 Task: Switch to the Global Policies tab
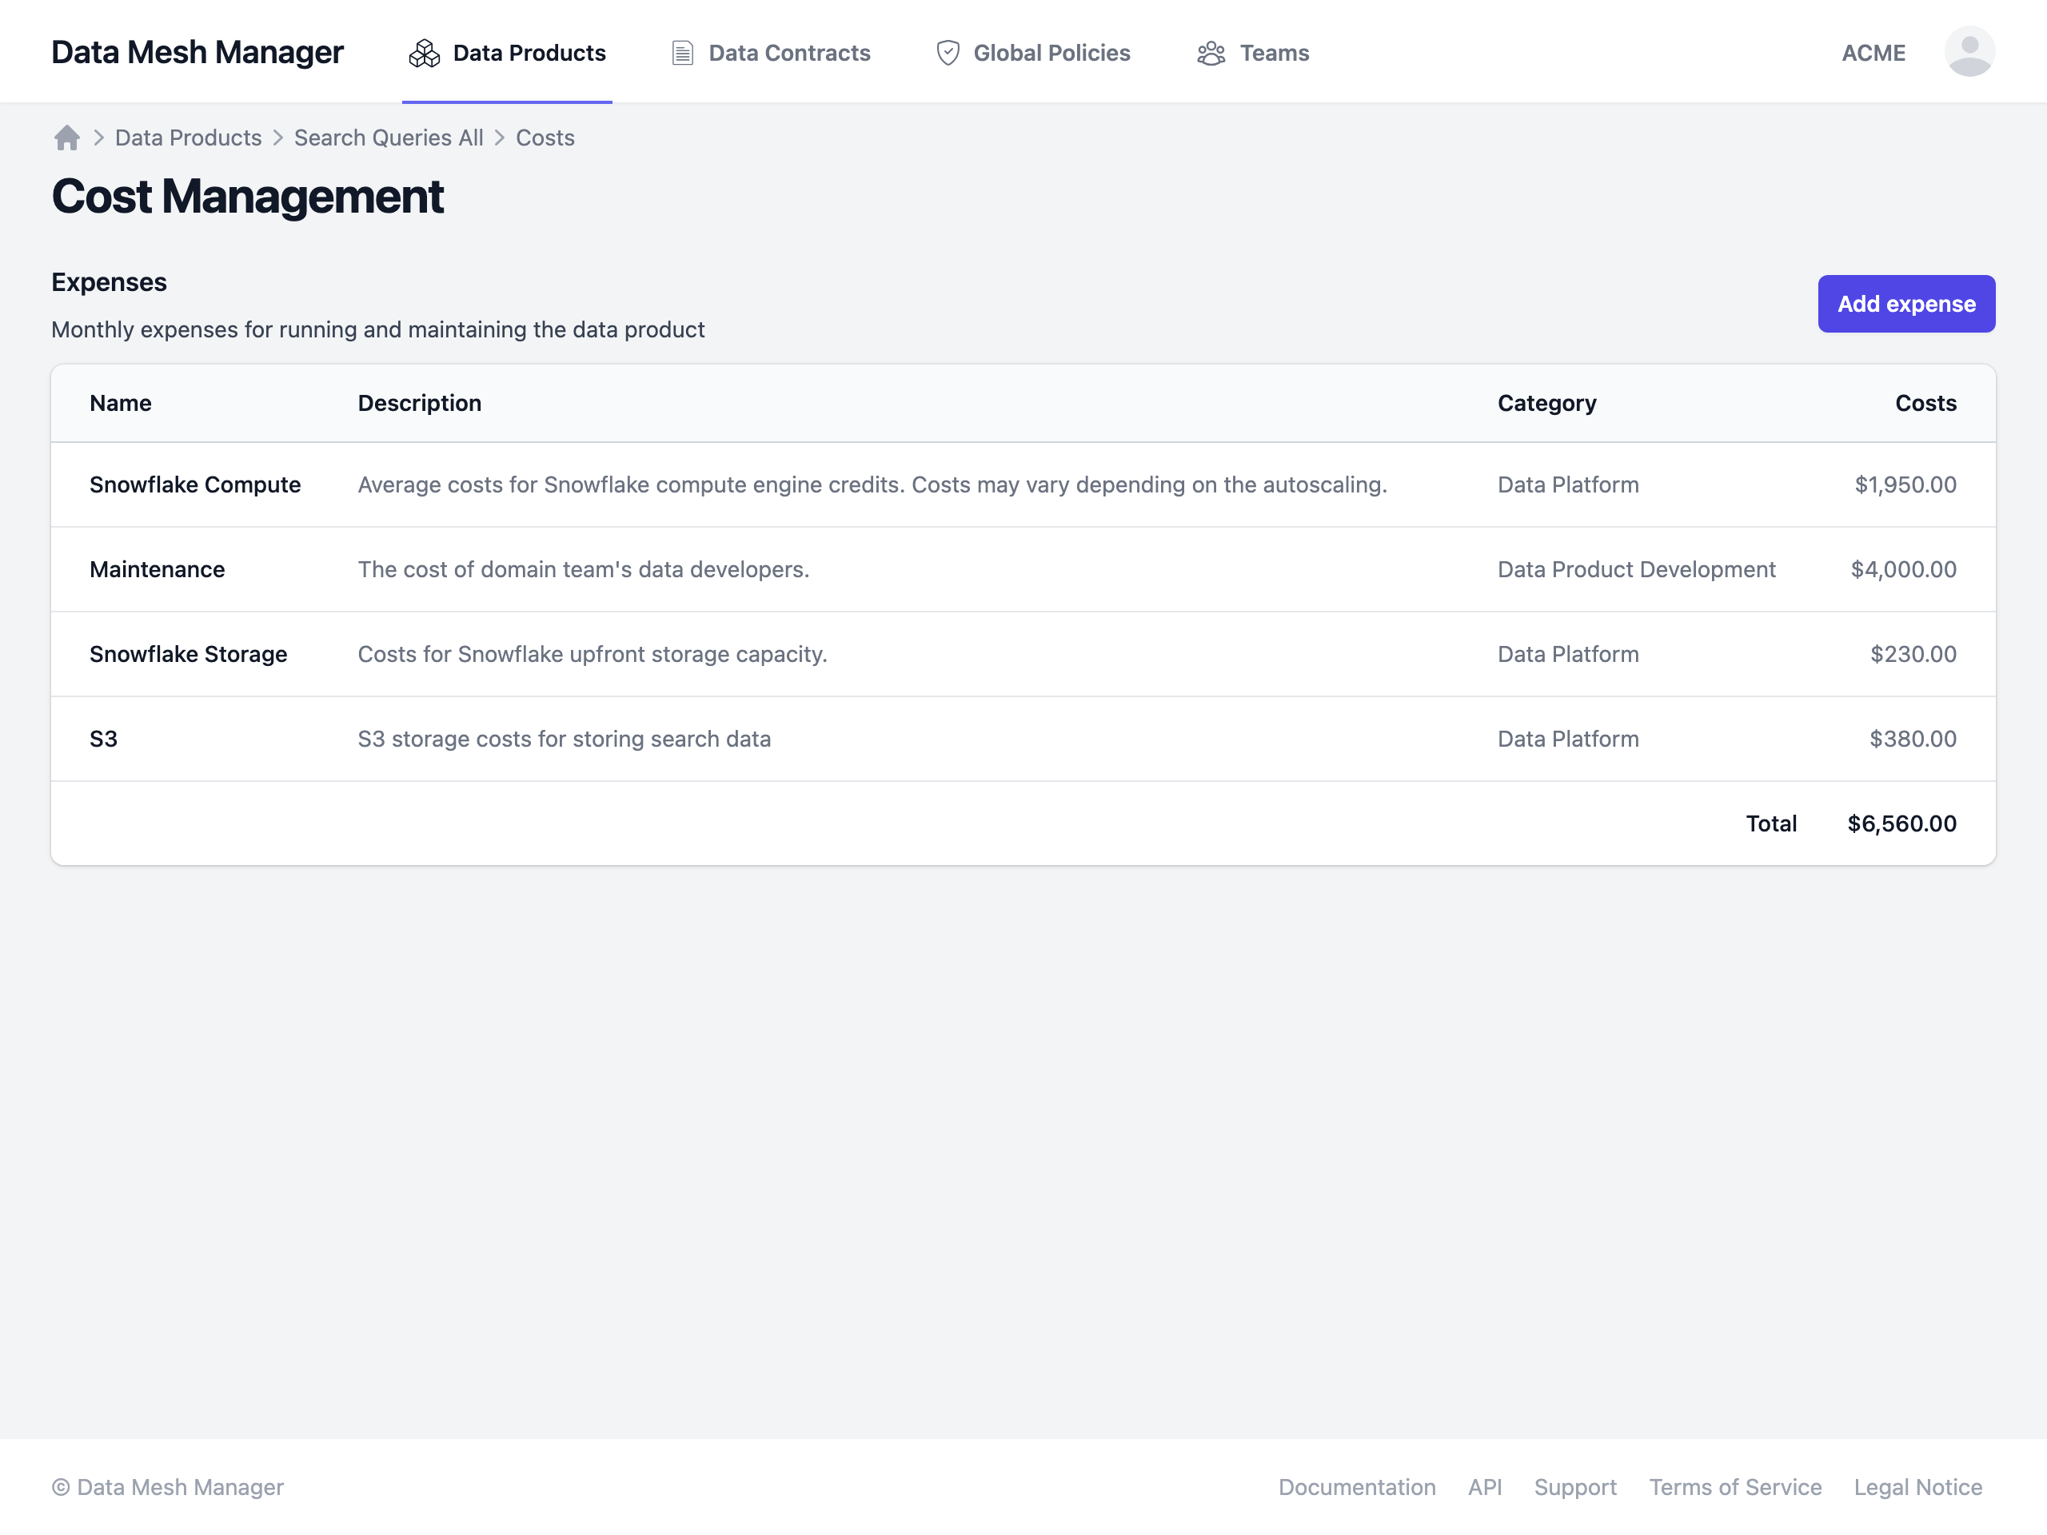[1051, 53]
